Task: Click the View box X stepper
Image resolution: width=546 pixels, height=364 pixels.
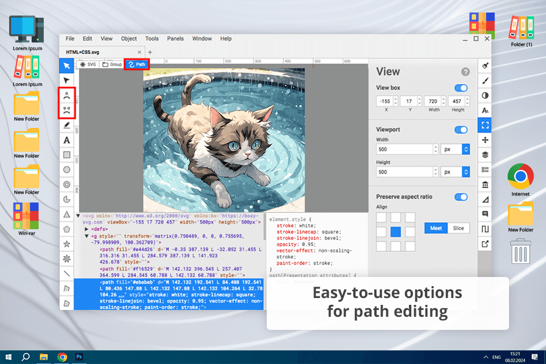Action: [x=395, y=101]
